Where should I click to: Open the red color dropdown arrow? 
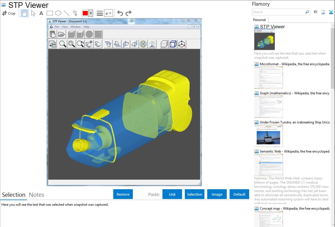click(91, 13)
